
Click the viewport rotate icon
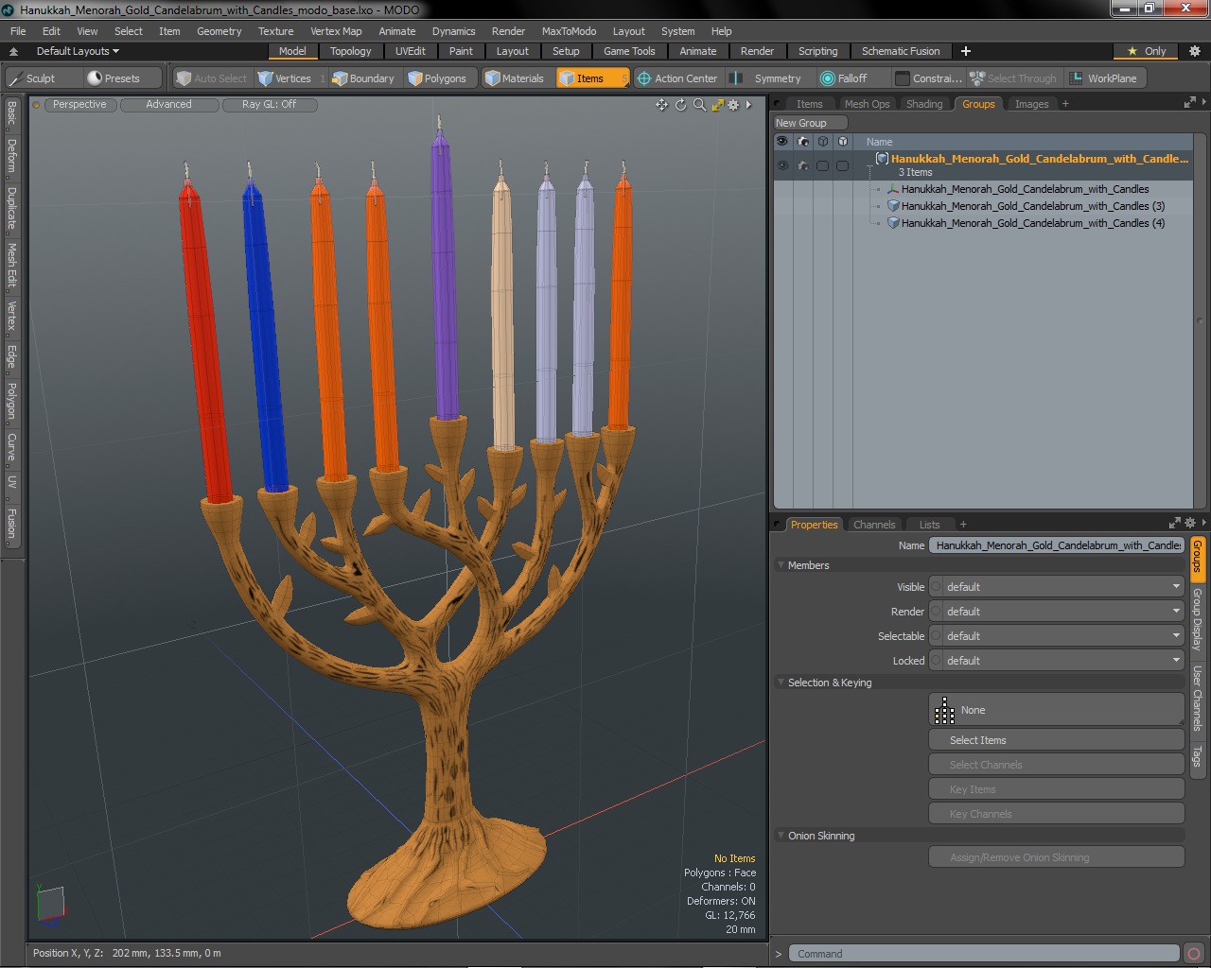point(680,105)
